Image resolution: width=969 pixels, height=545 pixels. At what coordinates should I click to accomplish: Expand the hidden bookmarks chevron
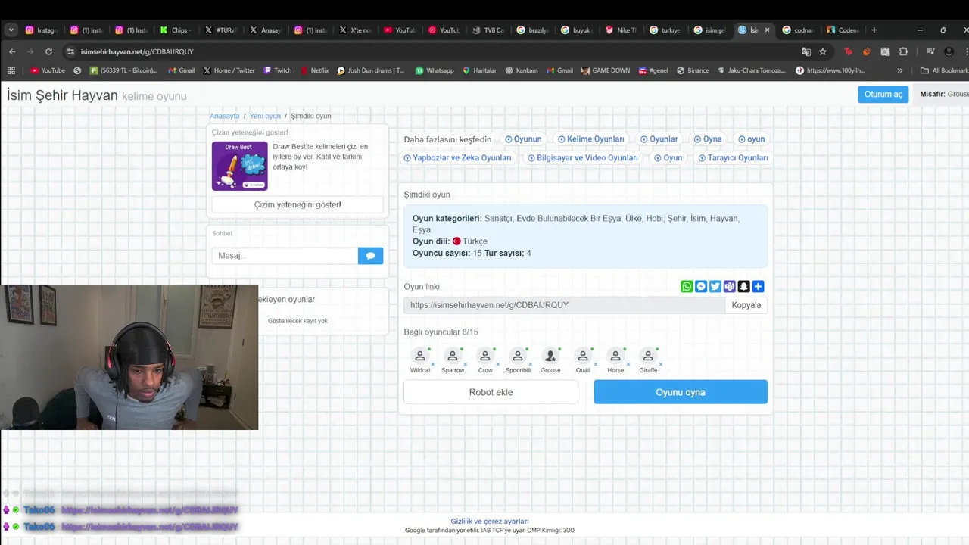(899, 70)
